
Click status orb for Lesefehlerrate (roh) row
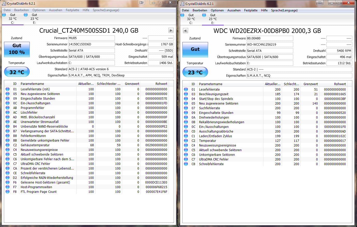point(8,89)
